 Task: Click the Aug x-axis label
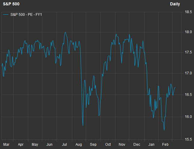click(x=79, y=145)
